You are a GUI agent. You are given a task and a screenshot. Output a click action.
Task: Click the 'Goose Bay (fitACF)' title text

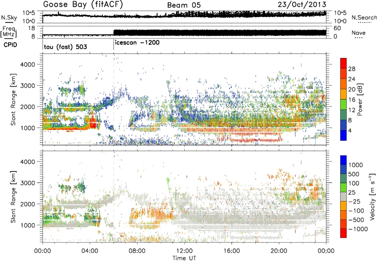(83, 5)
